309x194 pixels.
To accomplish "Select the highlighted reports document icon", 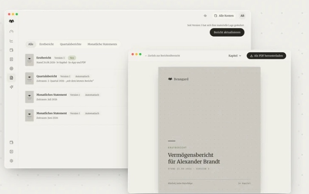I will (11, 78).
